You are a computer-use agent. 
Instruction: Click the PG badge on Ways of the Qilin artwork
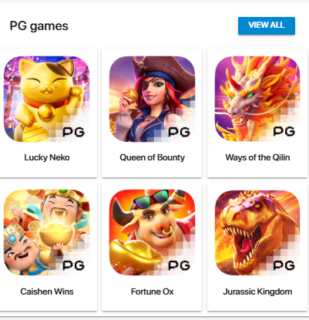pos(284,131)
